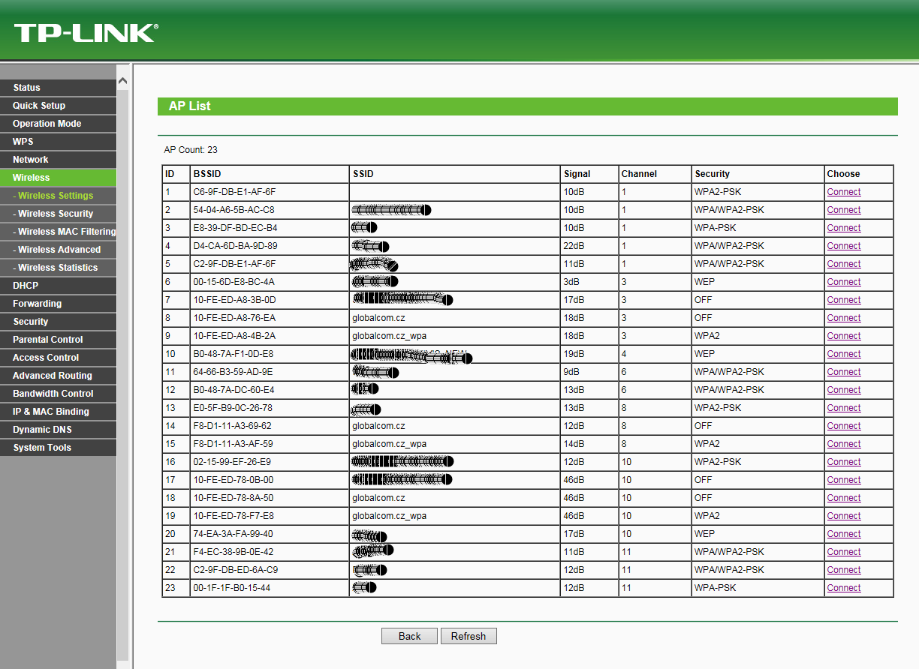Open Advanced Routing menu

click(58, 376)
